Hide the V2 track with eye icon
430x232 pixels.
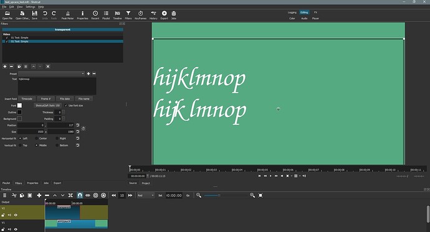16,215
